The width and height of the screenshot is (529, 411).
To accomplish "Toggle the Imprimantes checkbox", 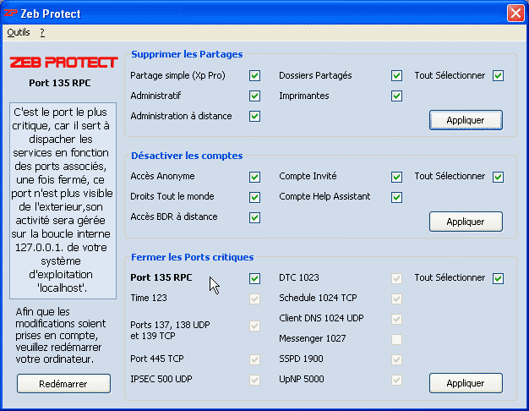I will [397, 96].
